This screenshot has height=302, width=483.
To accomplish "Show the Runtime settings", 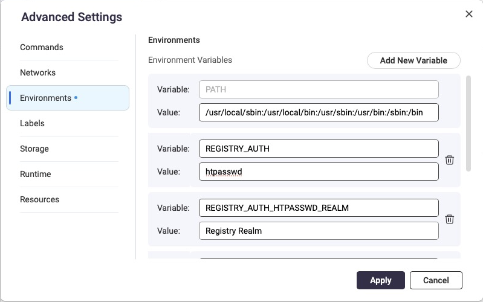I will [35, 174].
